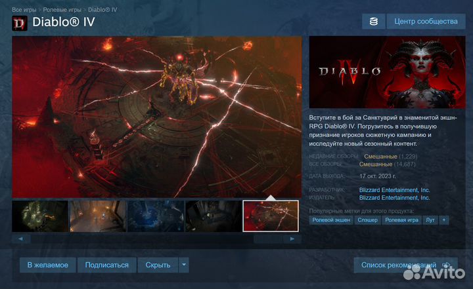
Task: Open the main red boss-fight screenshot
Action: (157, 117)
